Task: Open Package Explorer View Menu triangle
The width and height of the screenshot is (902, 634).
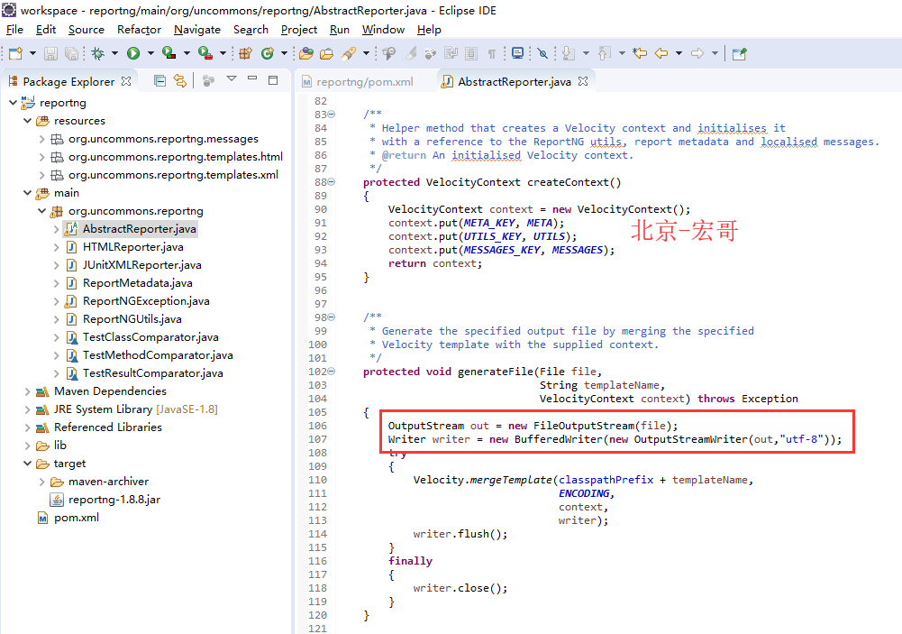Action: coord(232,78)
